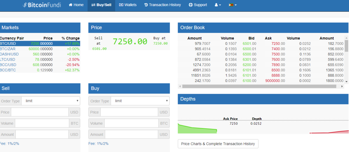Click the -20.94% change value
Image resolution: width=349 pixels, height=152 pixels.
(x=73, y=65)
